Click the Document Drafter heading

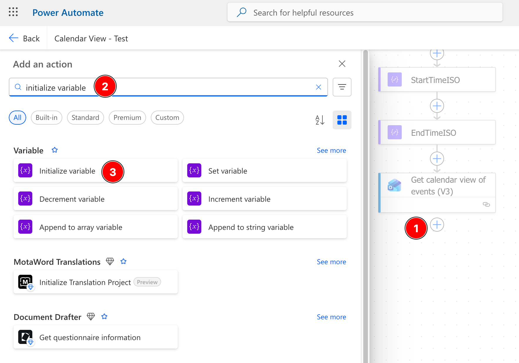pyautogui.click(x=47, y=317)
